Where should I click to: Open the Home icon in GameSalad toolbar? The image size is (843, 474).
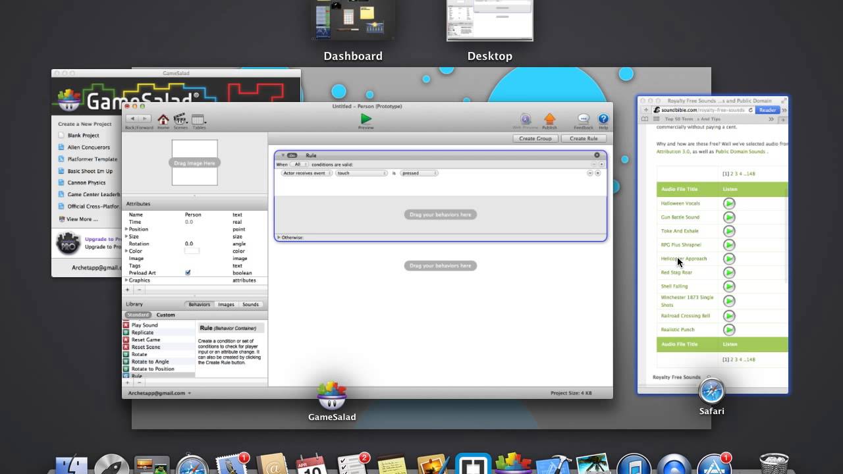[x=163, y=119]
